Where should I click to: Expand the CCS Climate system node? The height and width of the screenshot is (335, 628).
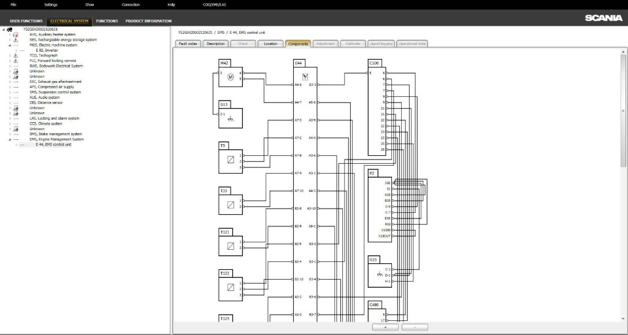click(x=10, y=124)
